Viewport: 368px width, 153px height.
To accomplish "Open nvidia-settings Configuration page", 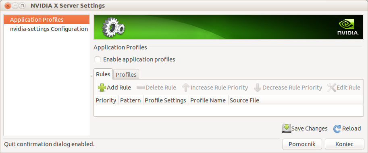I will tap(47, 29).
